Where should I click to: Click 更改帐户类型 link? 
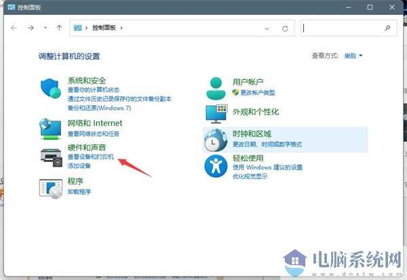point(258,93)
